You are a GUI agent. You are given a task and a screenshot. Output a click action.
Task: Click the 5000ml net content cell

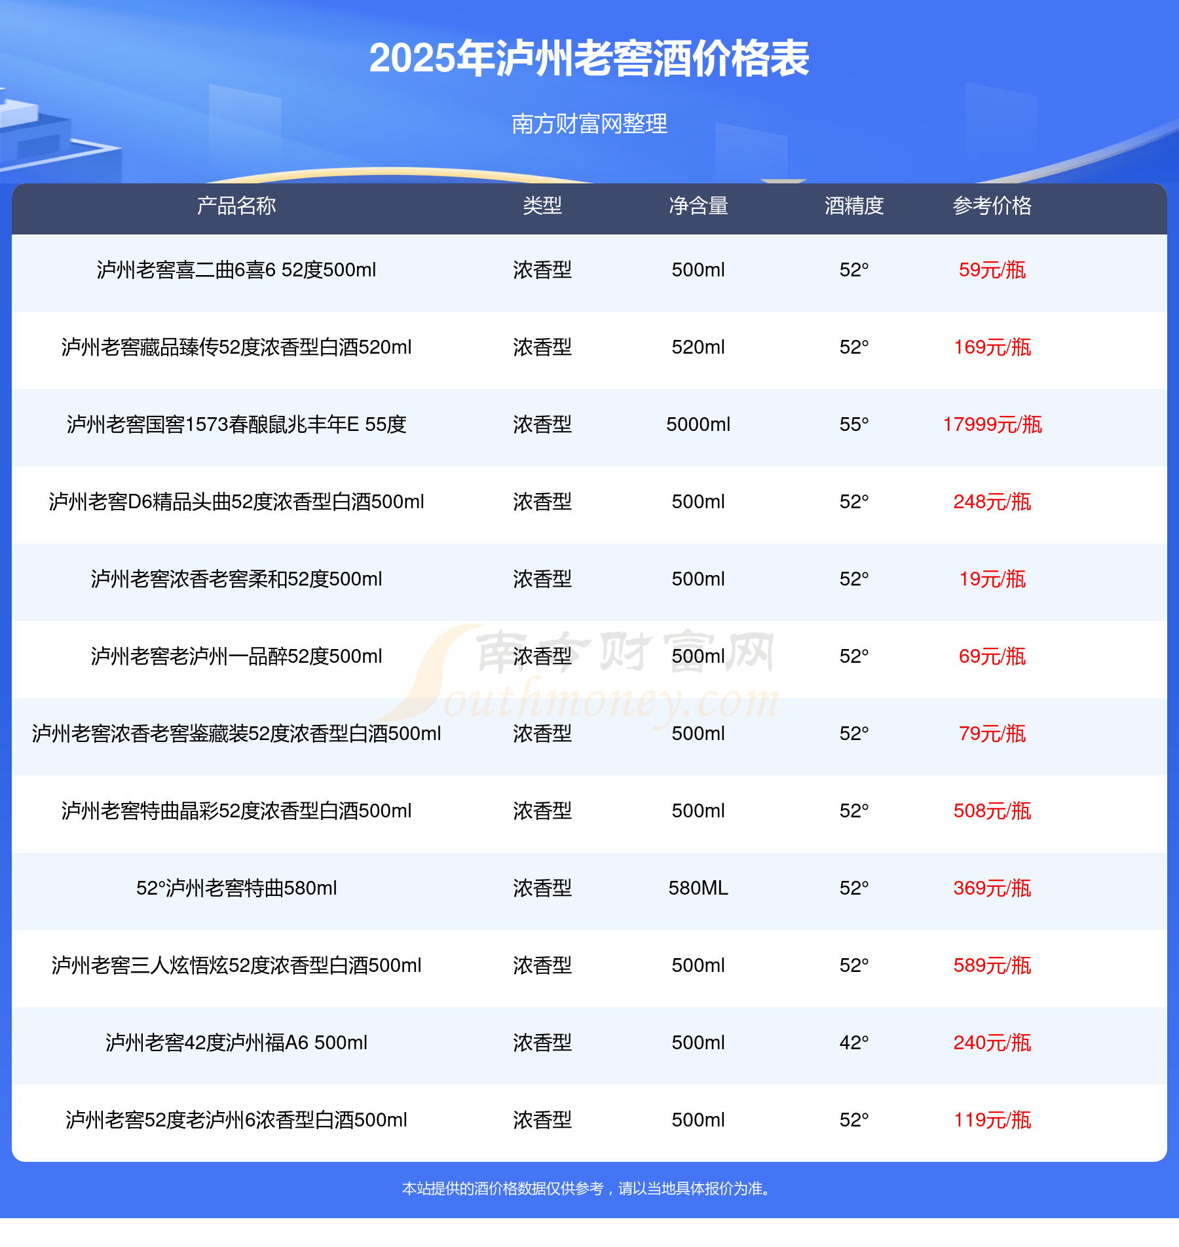point(698,424)
